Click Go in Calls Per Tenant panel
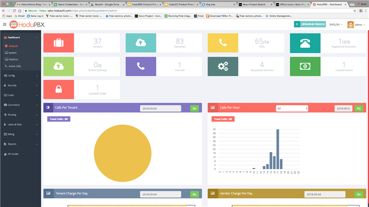 tap(195, 109)
